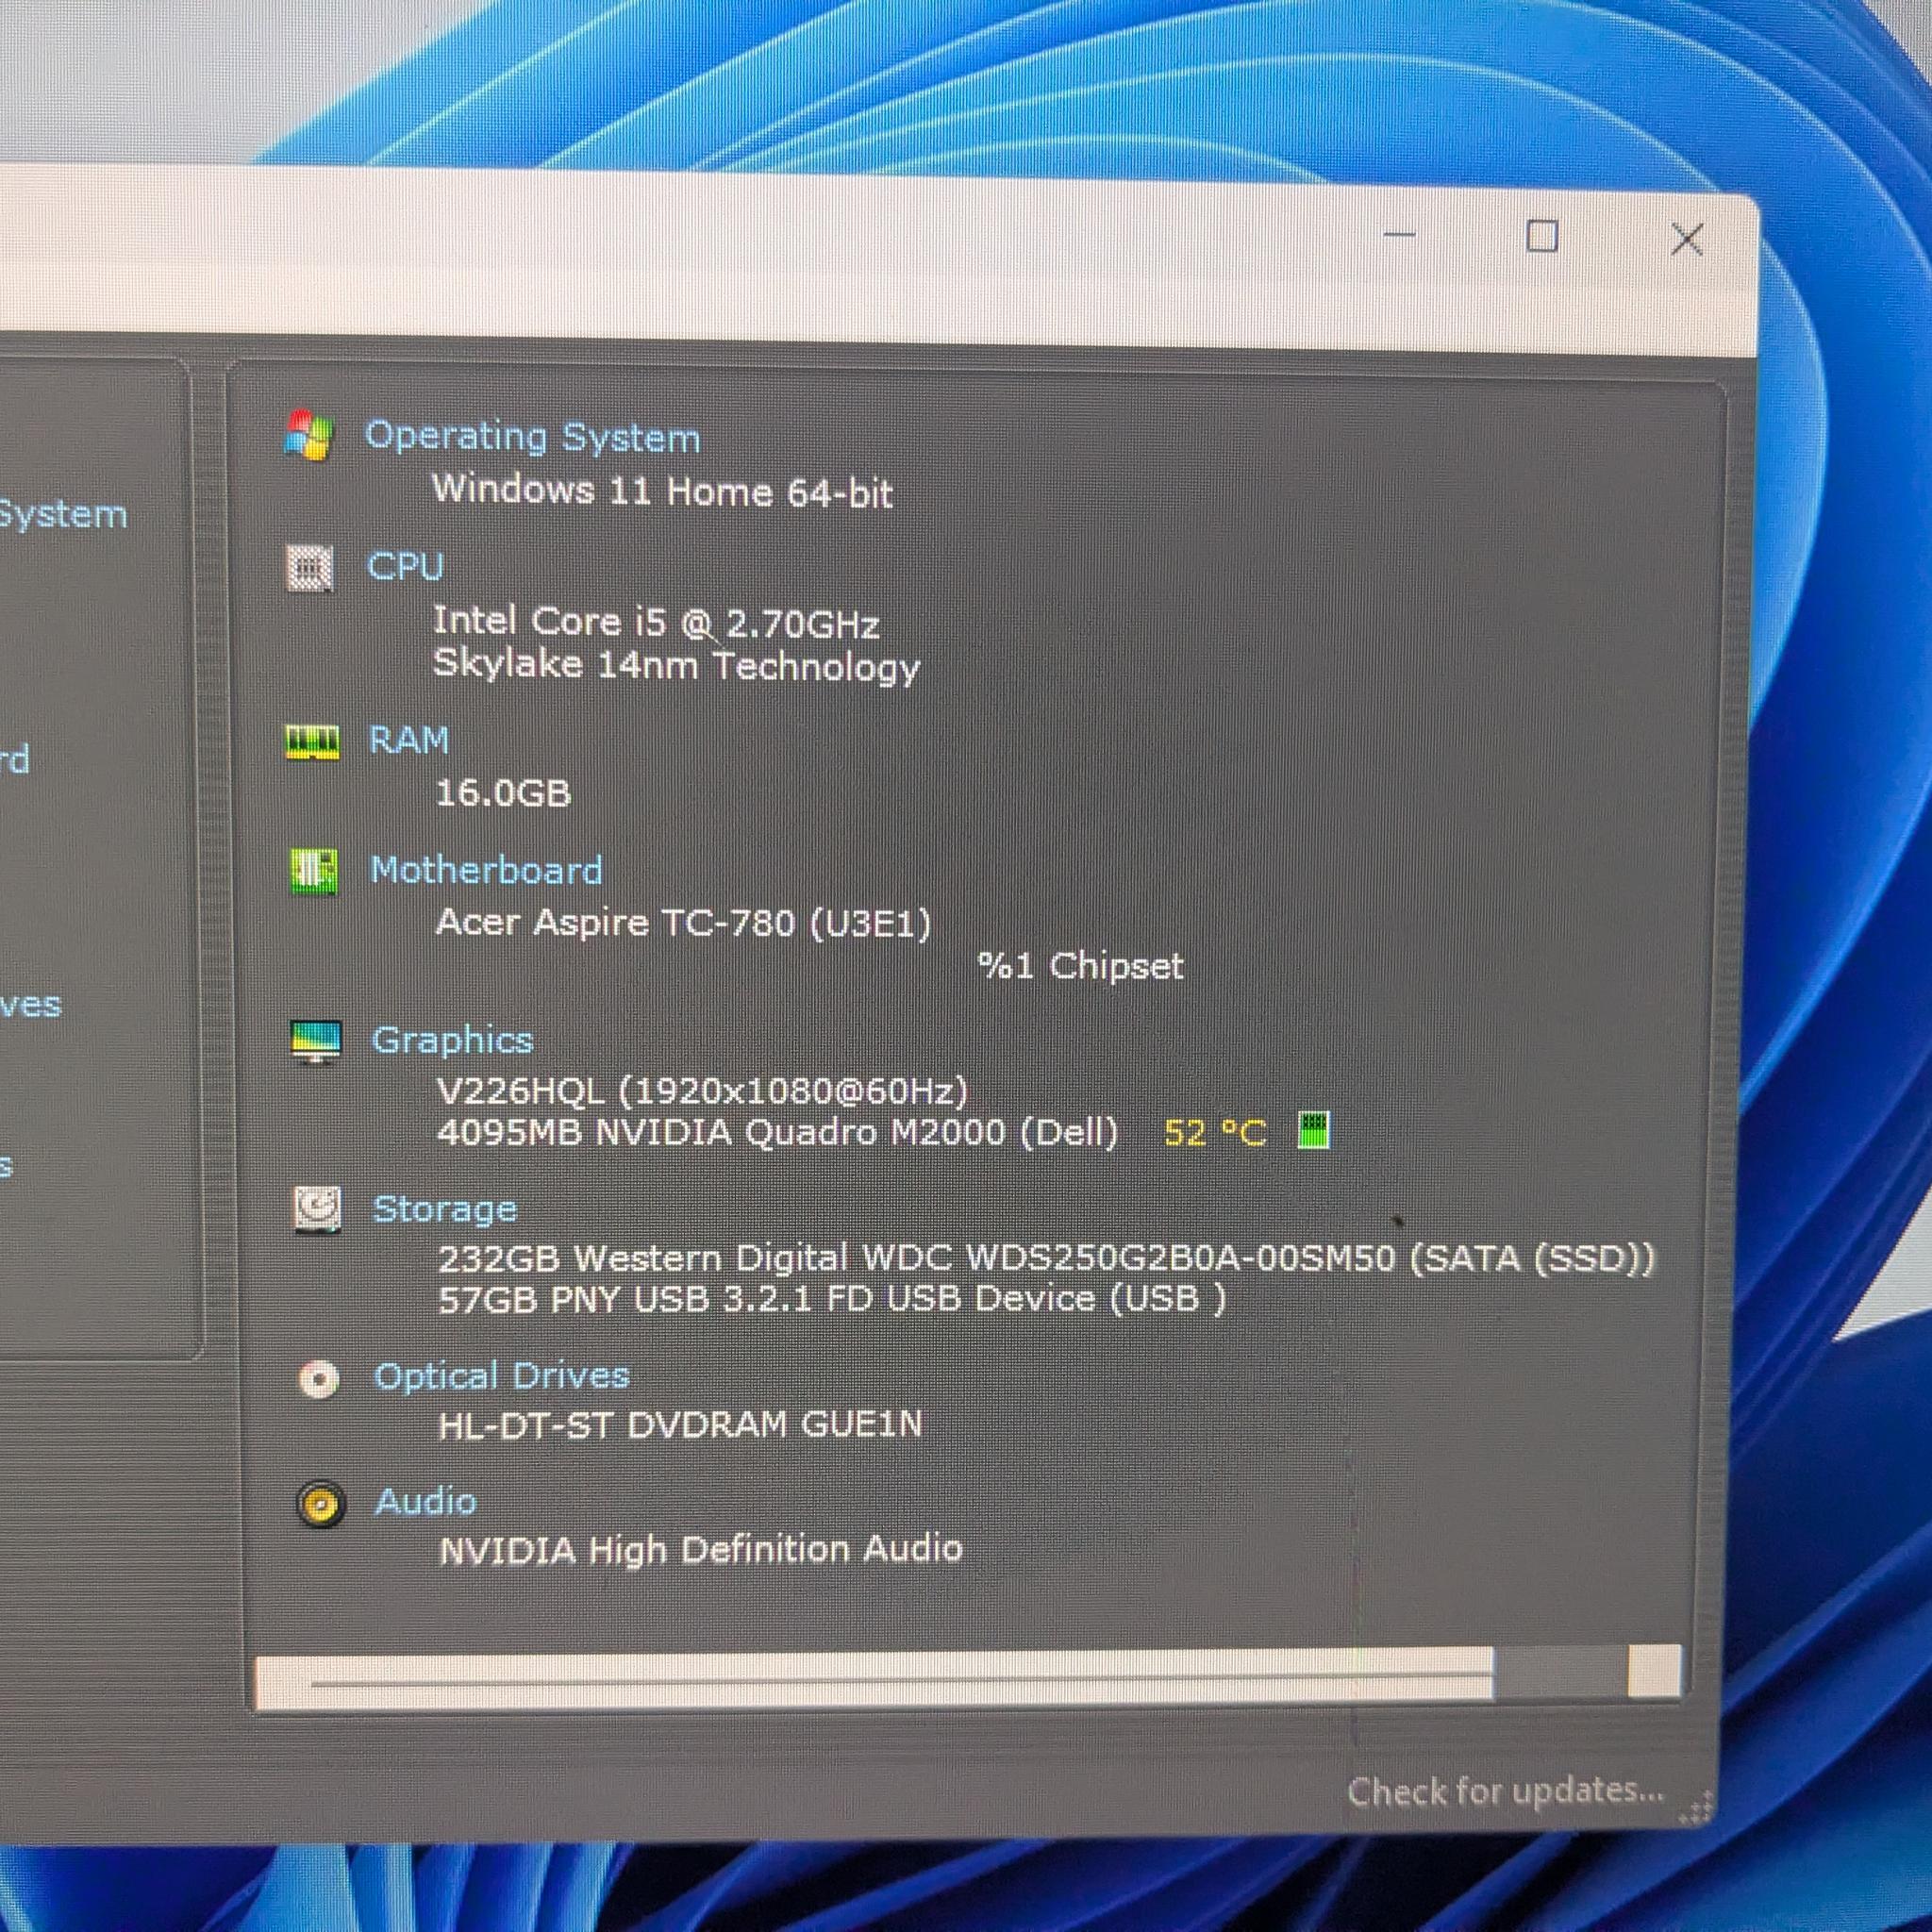Minimize the Speccy window
The width and height of the screenshot is (1932, 1932).
point(1399,235)
